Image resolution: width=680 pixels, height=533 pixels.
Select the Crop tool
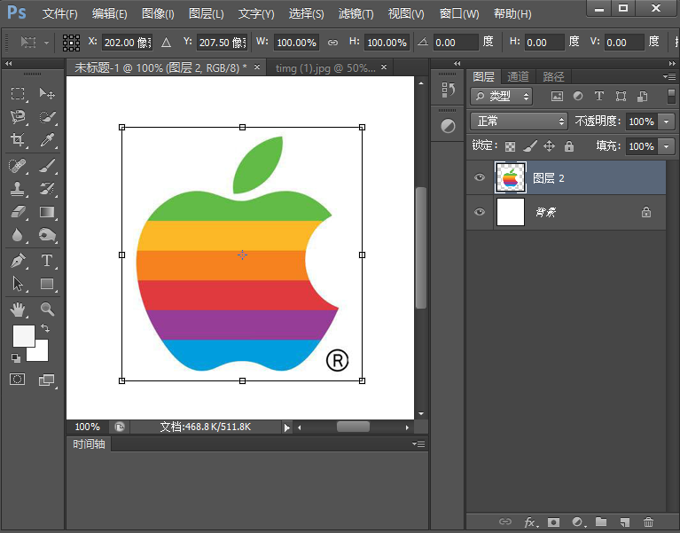pos(18,140)
